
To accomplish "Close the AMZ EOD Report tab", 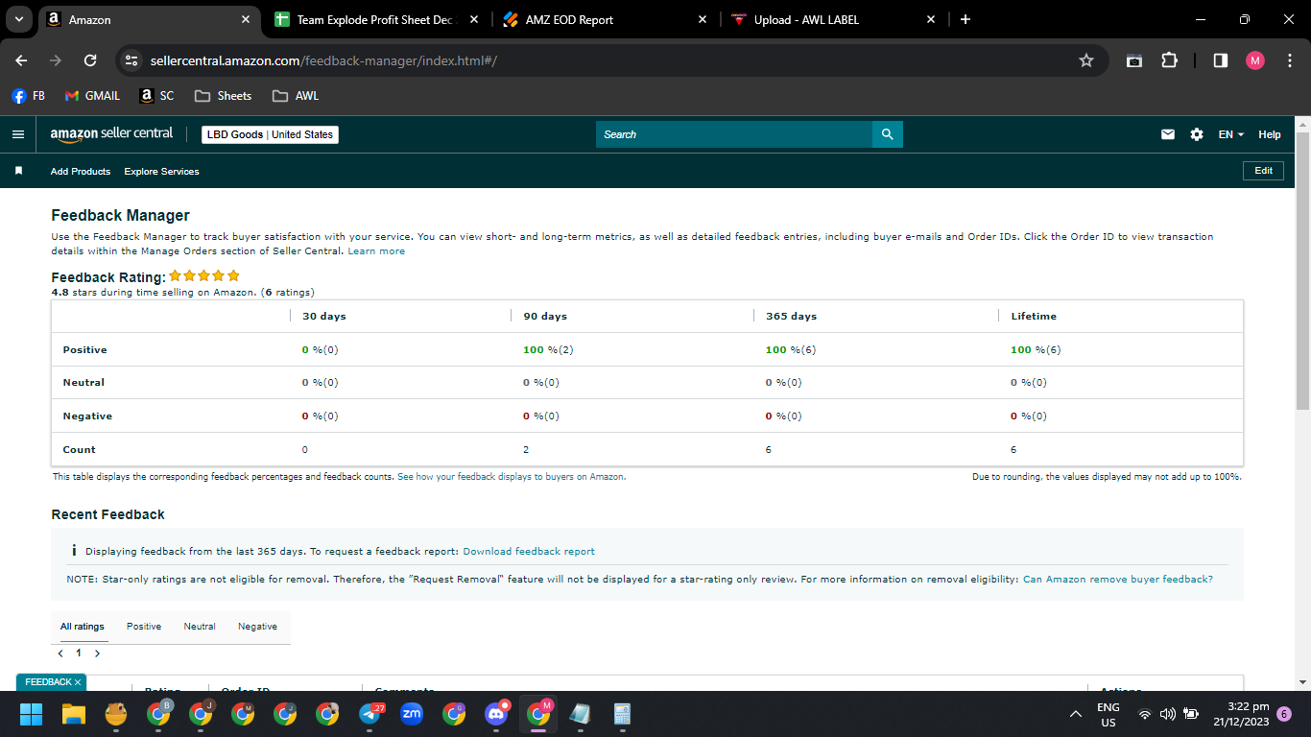I will tap(703, 19).
